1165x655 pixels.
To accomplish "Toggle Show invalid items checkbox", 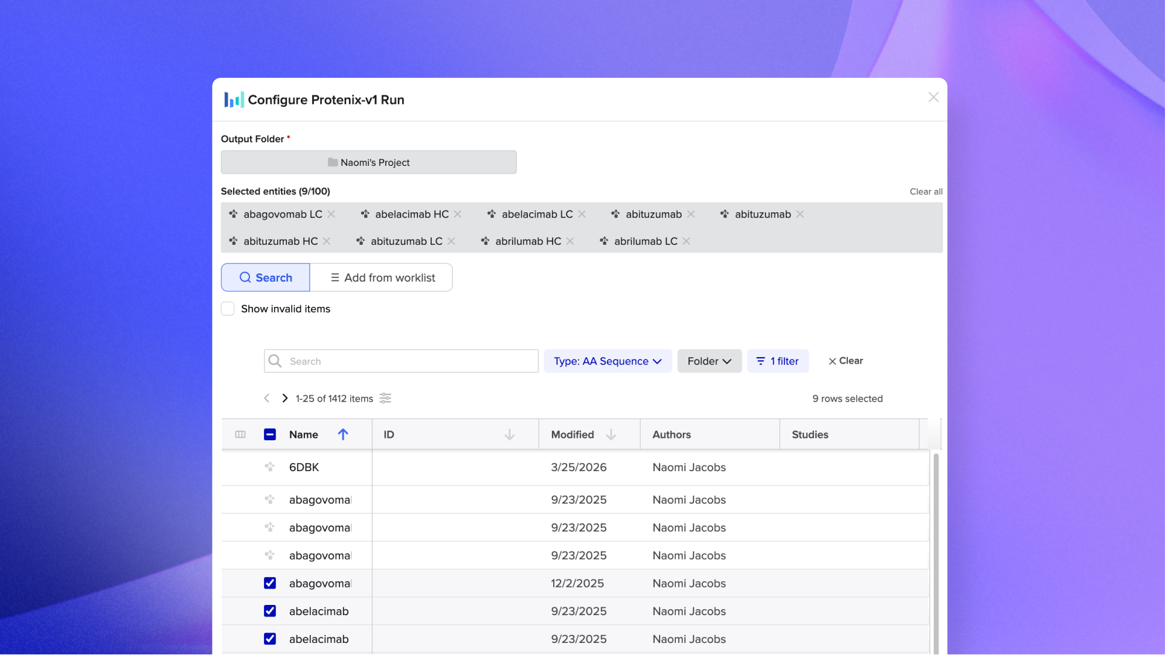I will pyautogui.click(x=228, y=309).
